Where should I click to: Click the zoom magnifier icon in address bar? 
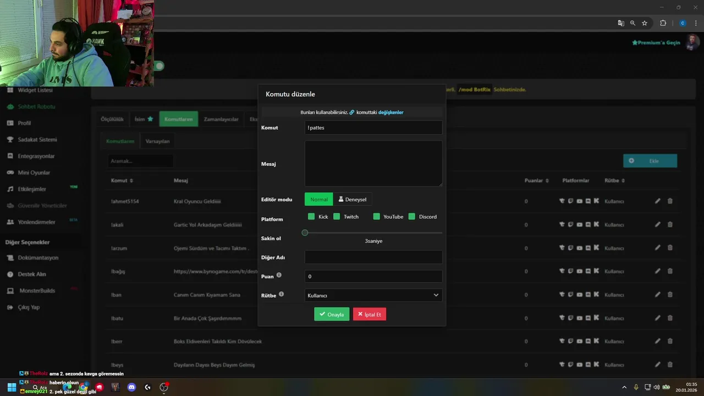(632, 23)
